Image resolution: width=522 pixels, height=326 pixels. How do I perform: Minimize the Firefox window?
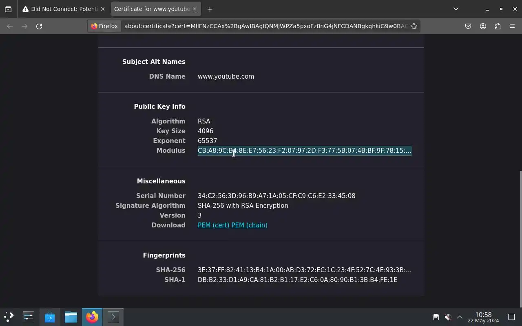487,9
